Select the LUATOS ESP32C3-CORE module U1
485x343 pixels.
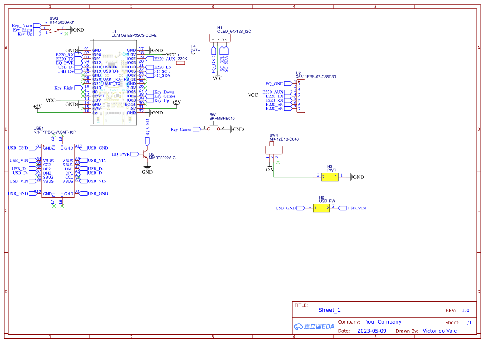tap(113, 83)
